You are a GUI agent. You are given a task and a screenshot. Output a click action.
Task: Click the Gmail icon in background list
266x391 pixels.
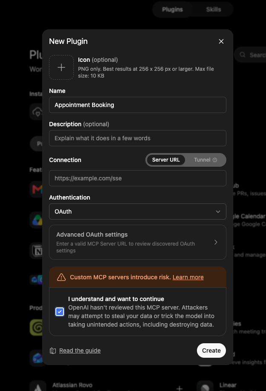pos(36,189)
